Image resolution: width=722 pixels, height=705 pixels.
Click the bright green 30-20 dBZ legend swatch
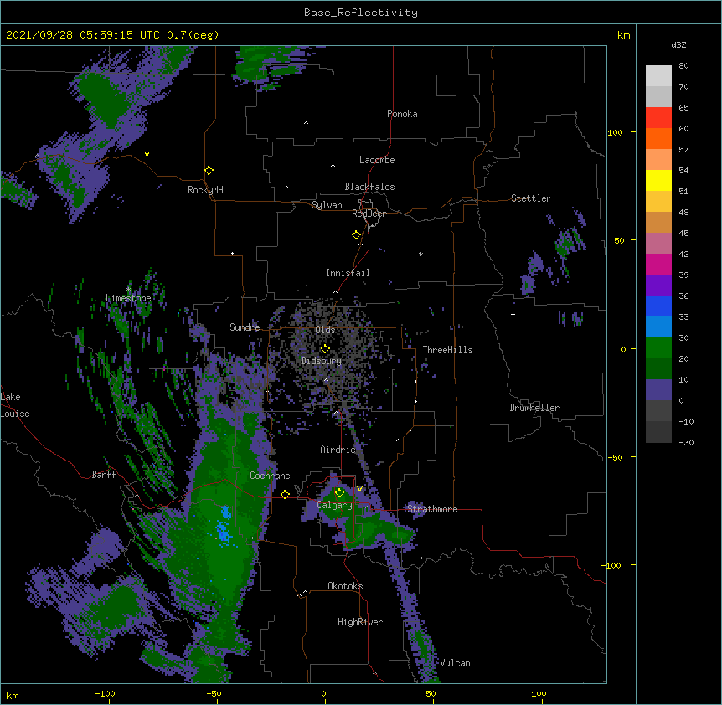658,348
